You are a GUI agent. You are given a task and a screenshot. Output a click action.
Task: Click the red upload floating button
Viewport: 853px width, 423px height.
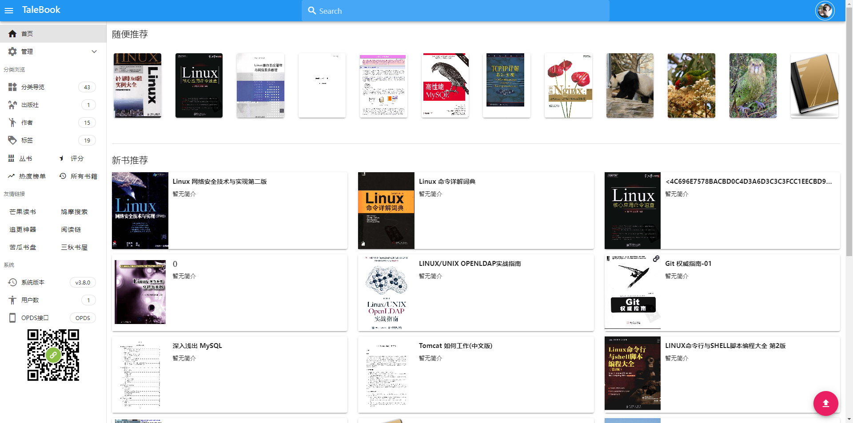click(825, 403)
